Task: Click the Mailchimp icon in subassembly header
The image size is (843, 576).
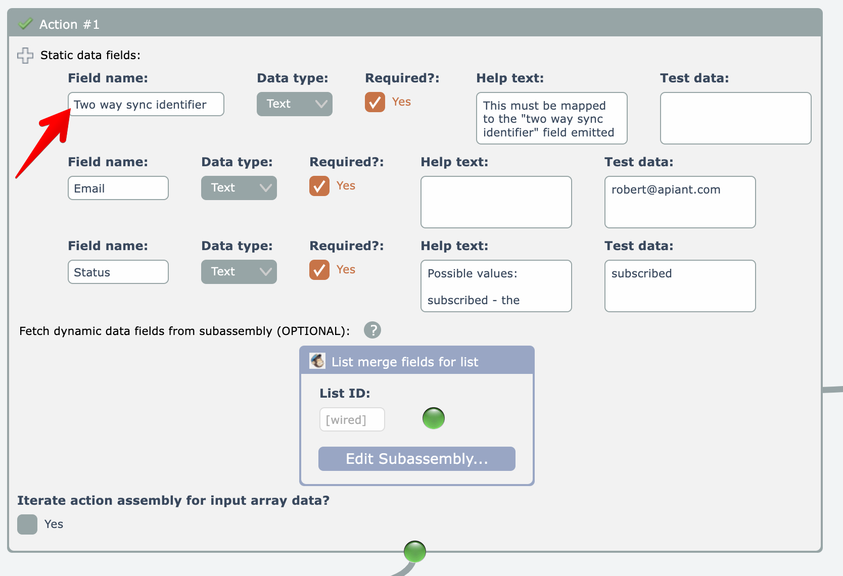Action: coord(317,361)
